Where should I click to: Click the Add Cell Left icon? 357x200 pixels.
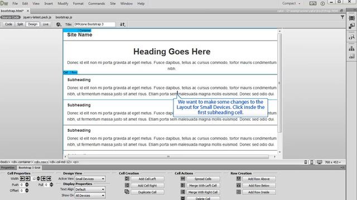click(127, 179)
